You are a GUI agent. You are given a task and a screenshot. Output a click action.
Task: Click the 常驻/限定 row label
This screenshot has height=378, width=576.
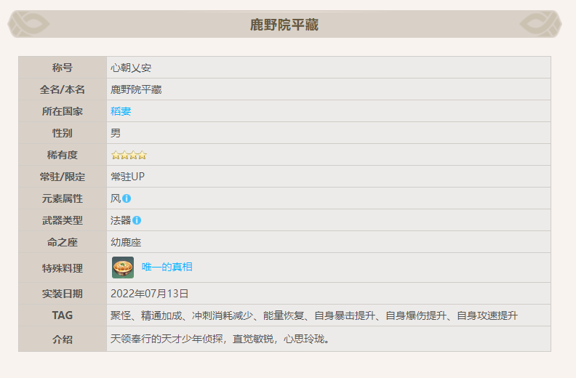tap(63, 177)
